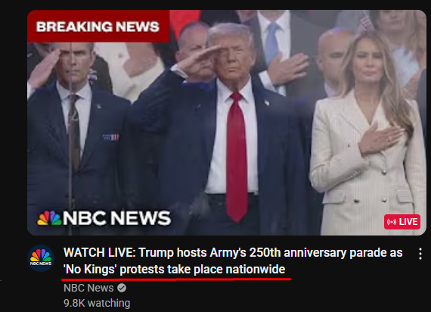Click the red underline beneath the title
This screenshot has width=431, height=312.
(x=176, y=279)
